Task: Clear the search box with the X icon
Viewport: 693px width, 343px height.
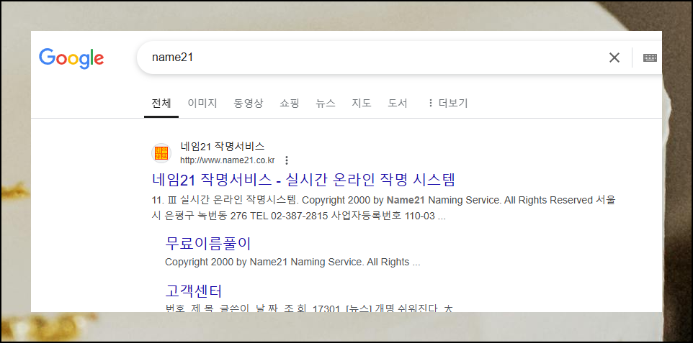Action: pyautogui.click(x=614, y=58)
